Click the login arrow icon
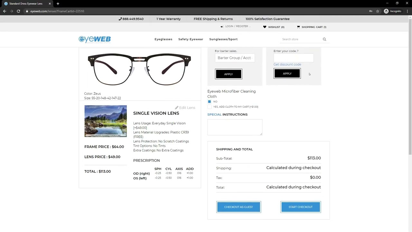This screenshot has width=412, height=232. 222,26
